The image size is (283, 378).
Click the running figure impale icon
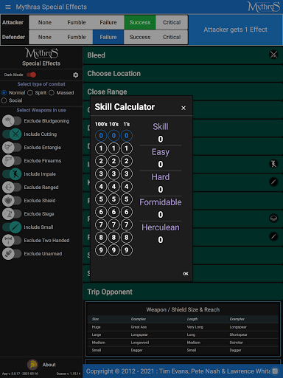click(273, 164)
